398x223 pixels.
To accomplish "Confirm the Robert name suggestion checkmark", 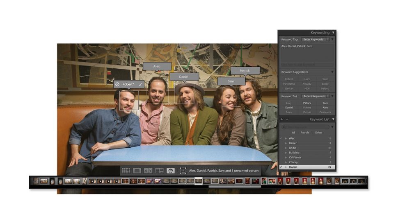I will point(140,84).
